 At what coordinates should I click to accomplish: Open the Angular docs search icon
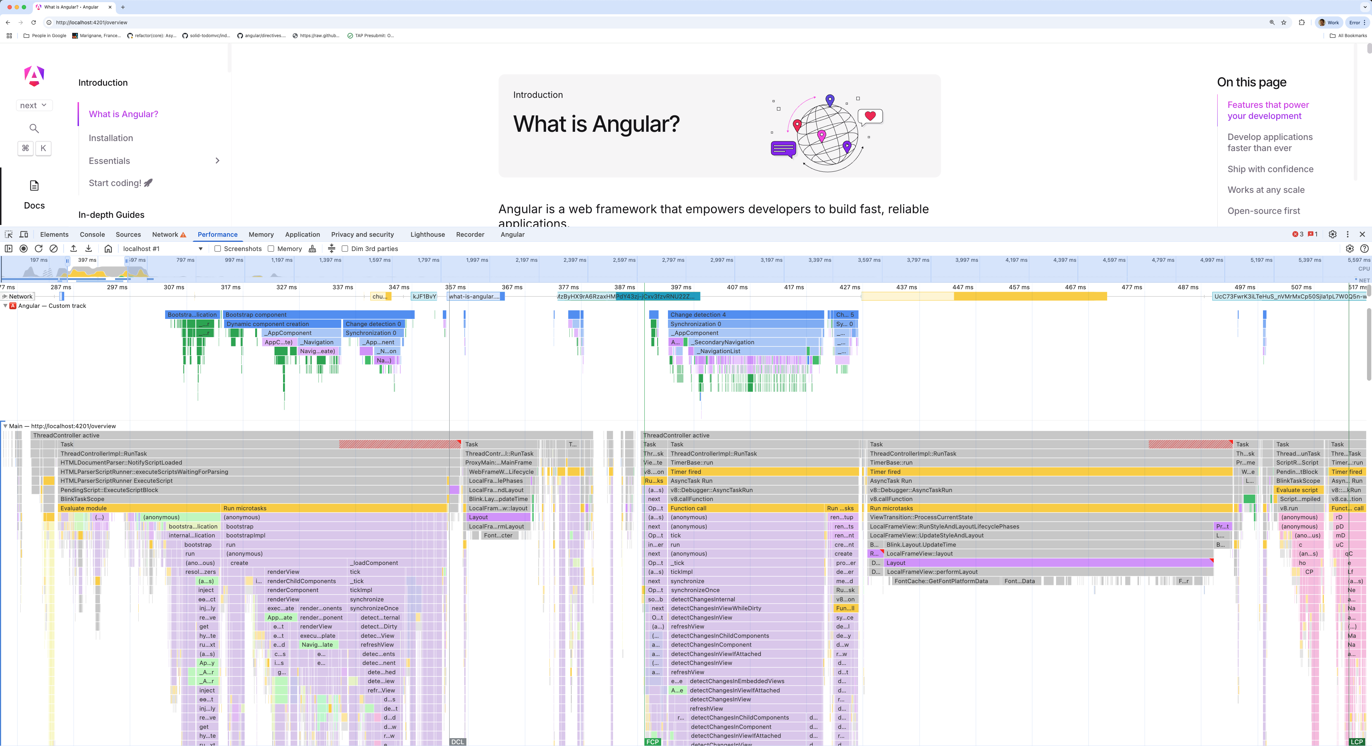coord(34,128)
